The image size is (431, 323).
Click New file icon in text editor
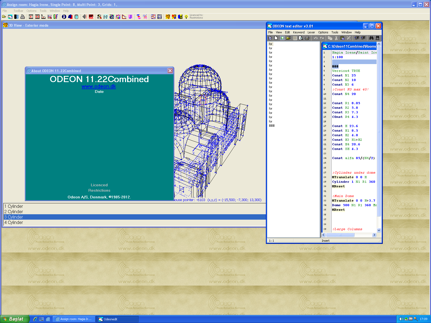pos(276,38)
